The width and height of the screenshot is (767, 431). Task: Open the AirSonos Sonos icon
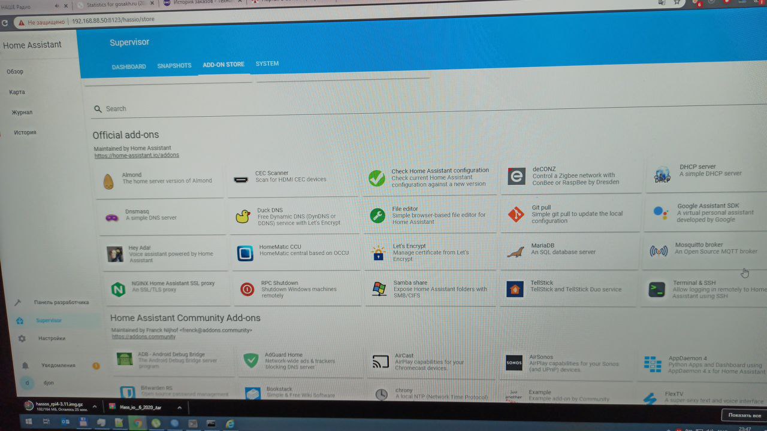pyautogui.click(x=514, y=363)
